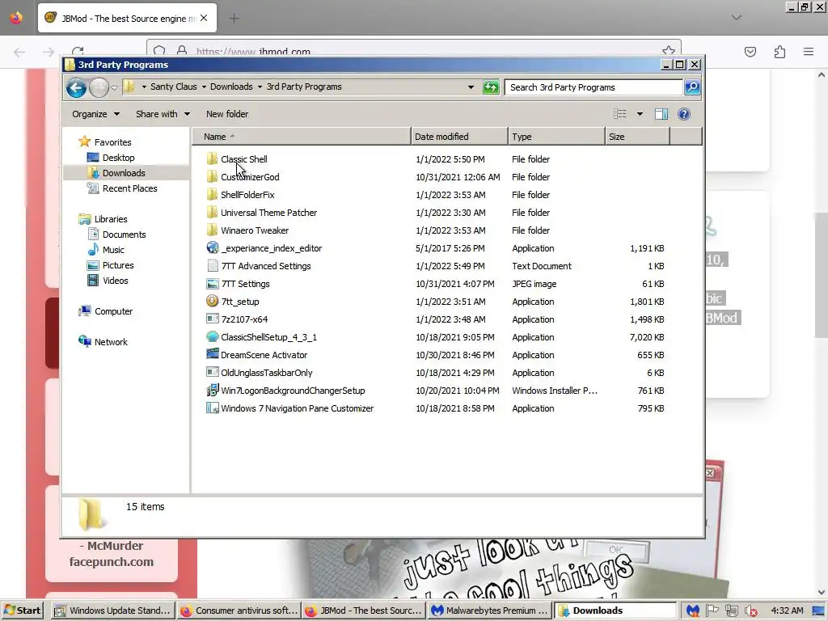
Task: Open the Organize menu
Action: tap(95, 114)
